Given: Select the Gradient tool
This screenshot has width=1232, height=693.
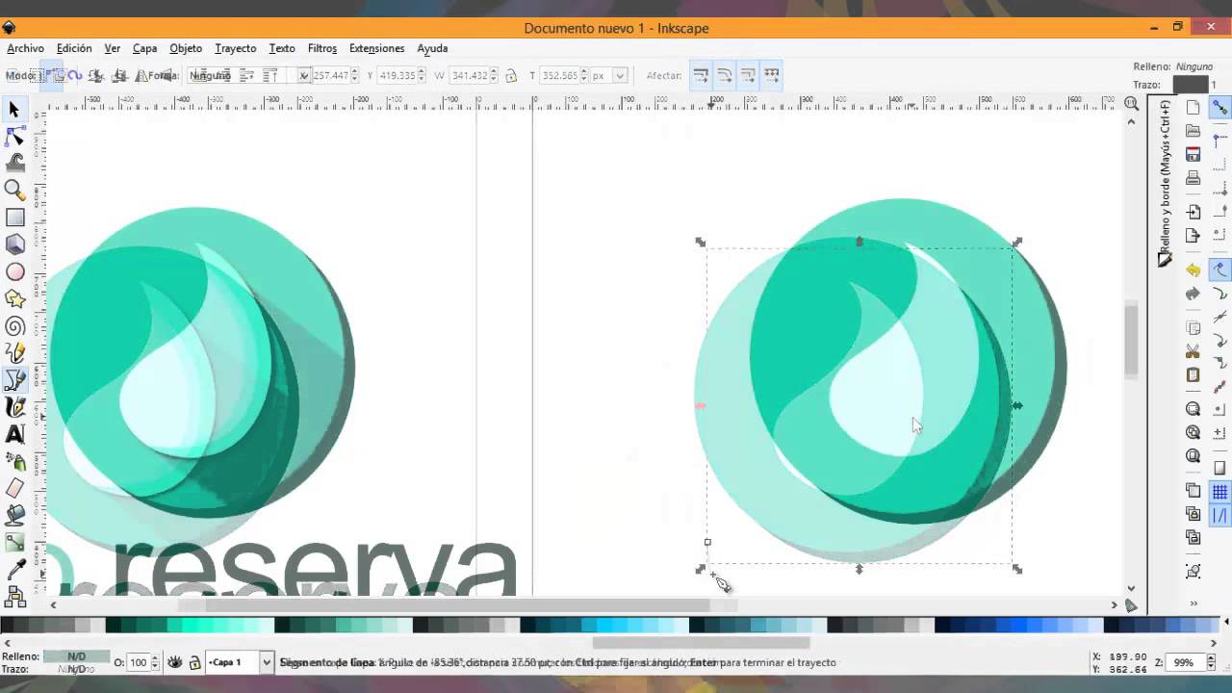Looking at the screenshot, I should 14,543.
